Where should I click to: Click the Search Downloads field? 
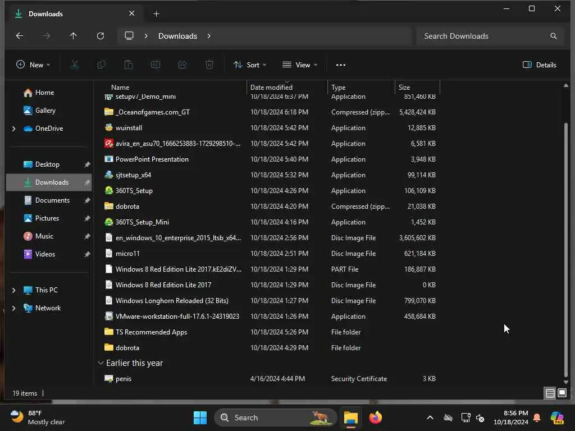click(x=490, y=36)
